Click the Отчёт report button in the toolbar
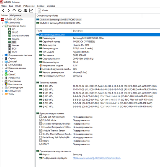Viewport: 160px width, 167px height. [43, 10]
